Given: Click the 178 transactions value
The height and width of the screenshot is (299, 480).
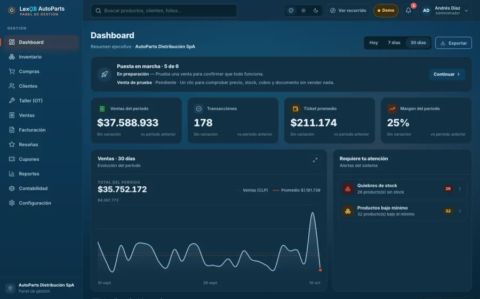Looking at the screenshot, I should [x=203, y=123].
